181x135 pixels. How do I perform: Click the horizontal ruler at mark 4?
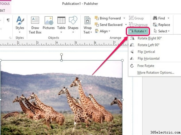(x=57, y=43)
